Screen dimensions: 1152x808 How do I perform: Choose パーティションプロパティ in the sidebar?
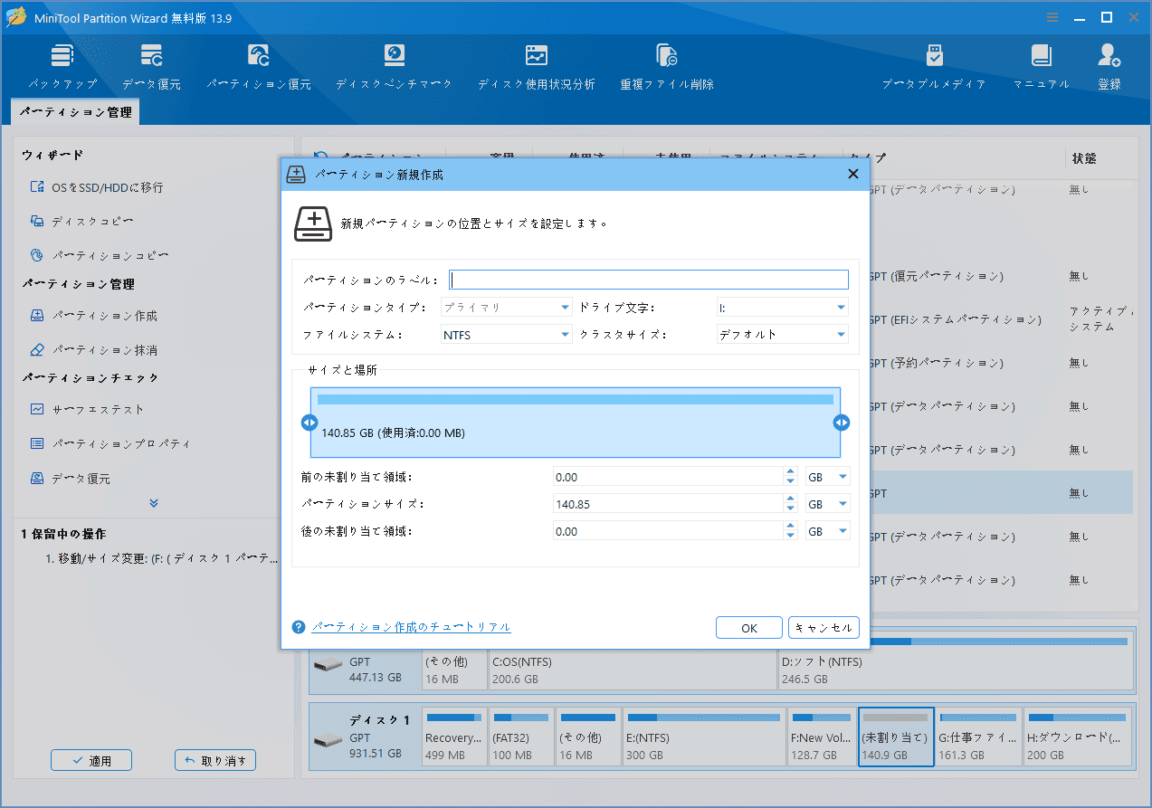[x=110, y=443]
